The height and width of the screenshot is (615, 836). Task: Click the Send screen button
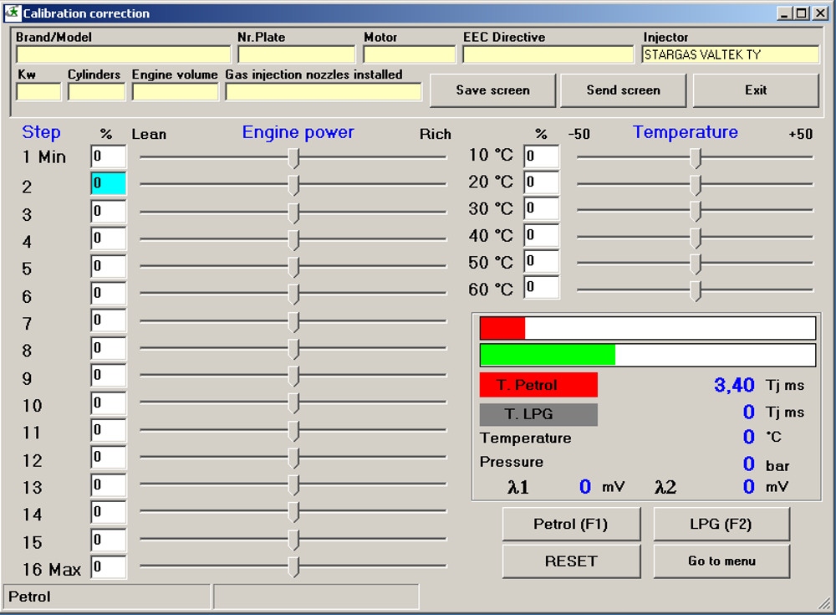point(623,90)
